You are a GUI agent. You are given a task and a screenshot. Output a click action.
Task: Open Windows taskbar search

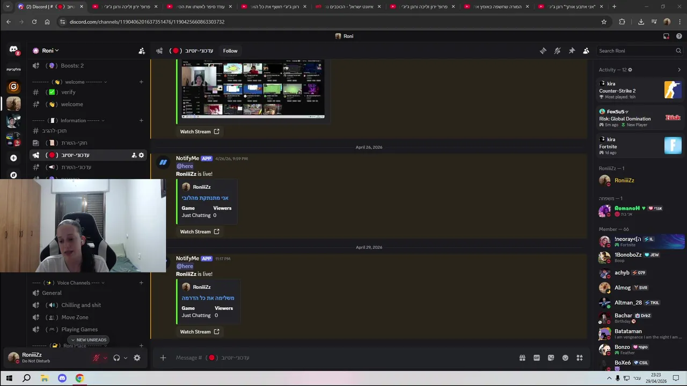[26, 378]
